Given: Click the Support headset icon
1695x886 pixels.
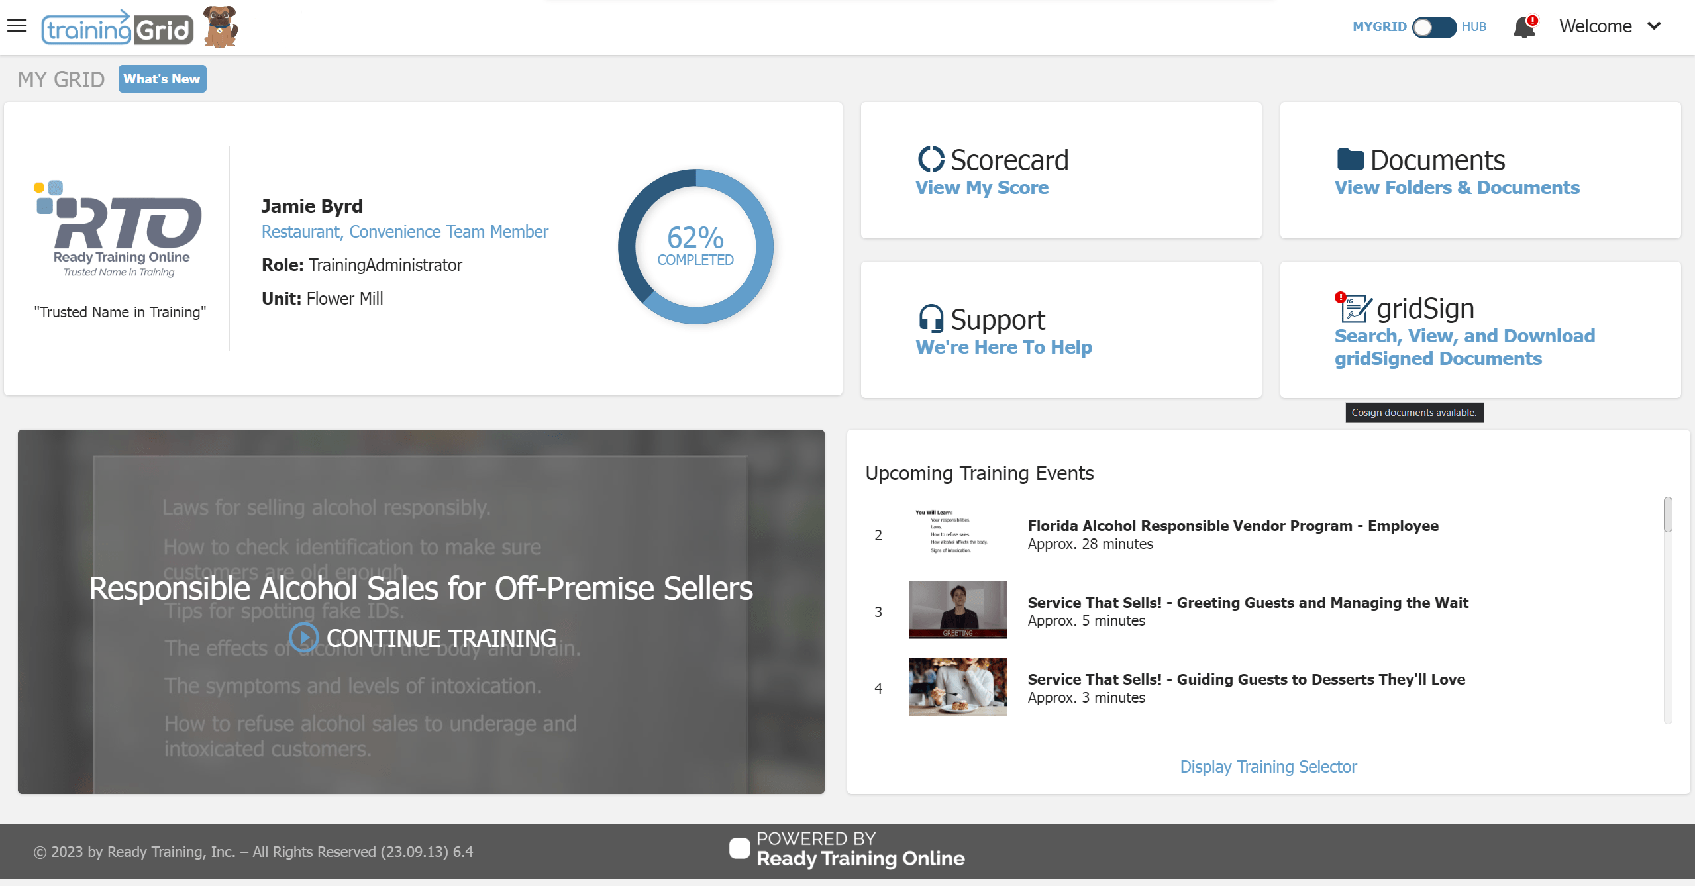Looking at the screenshot, I should tap(931, 319).
